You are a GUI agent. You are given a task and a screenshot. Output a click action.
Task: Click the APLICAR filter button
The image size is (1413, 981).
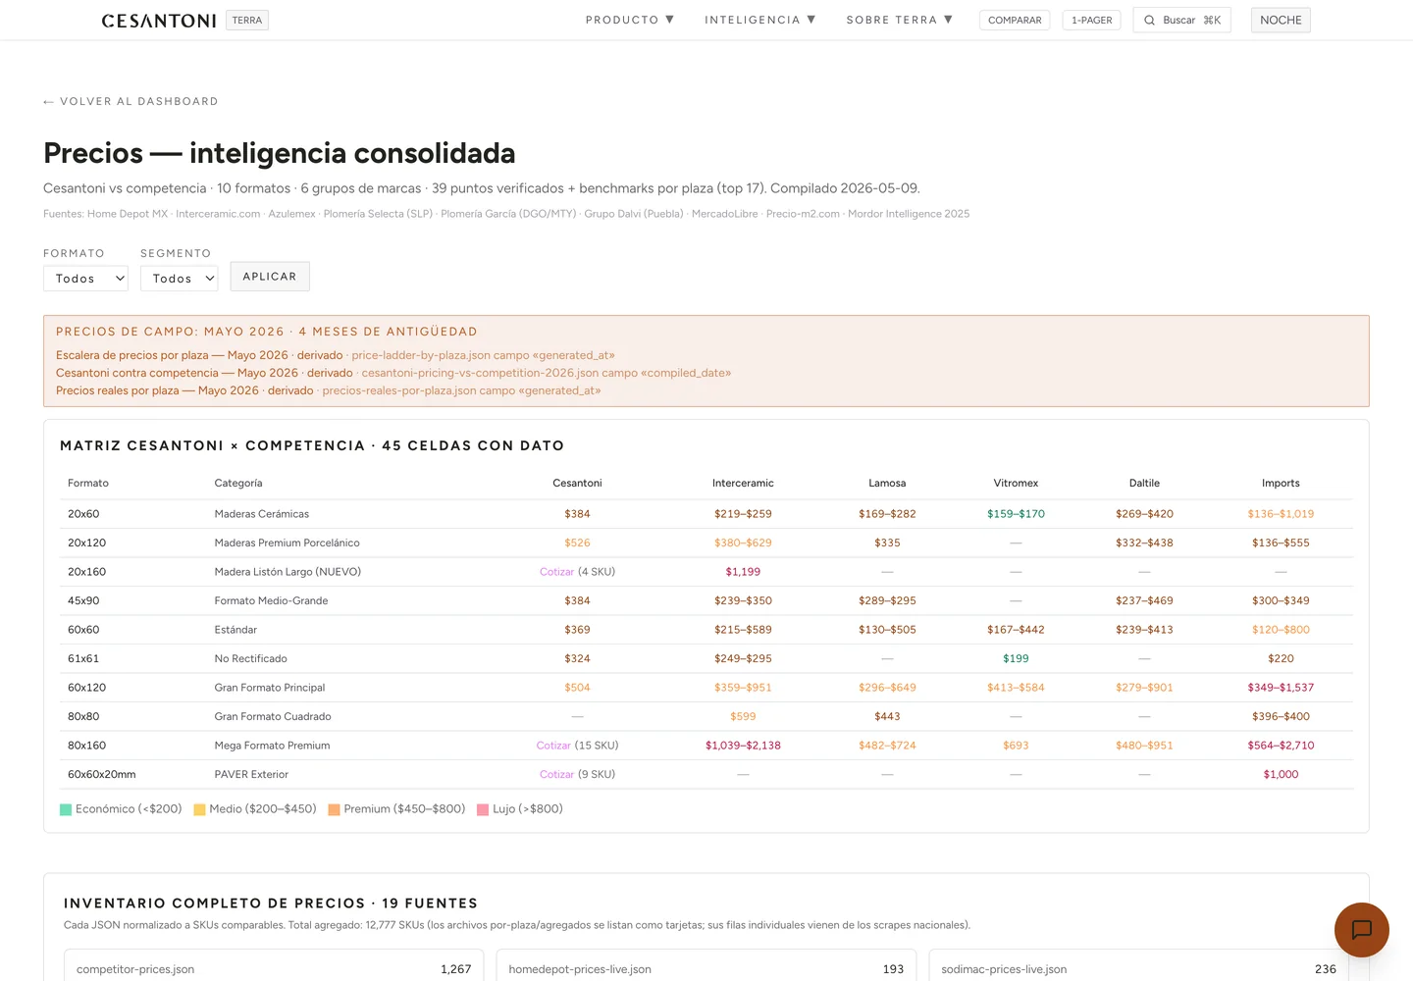(x=270, y=277)
